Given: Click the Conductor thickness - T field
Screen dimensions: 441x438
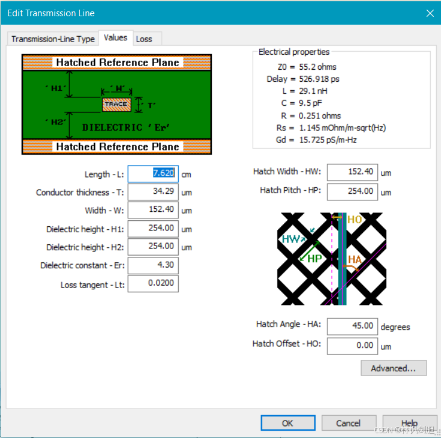Looking at the screenshot, I should [x=153, y=192].
